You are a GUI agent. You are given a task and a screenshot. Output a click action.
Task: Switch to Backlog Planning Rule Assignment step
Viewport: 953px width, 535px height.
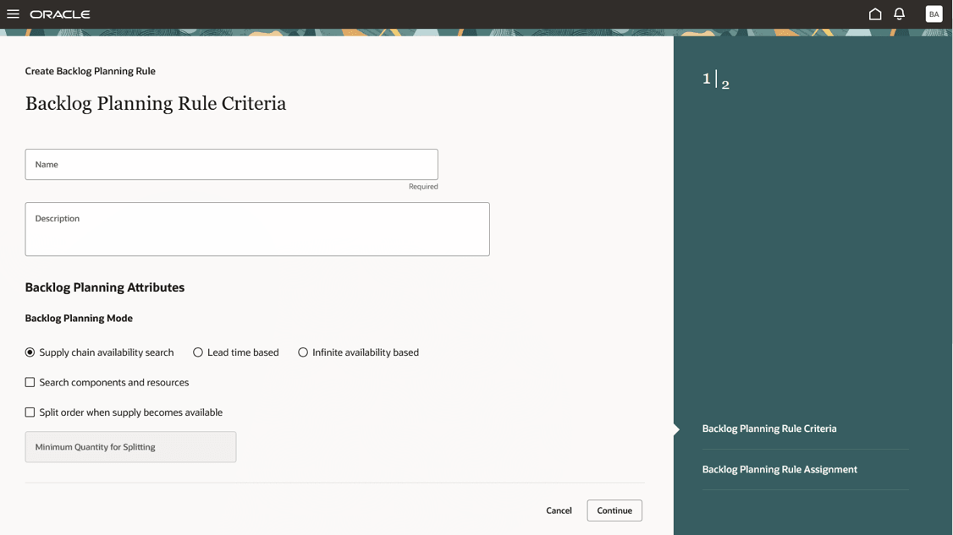pyautogui.click(x=779, y=469)
